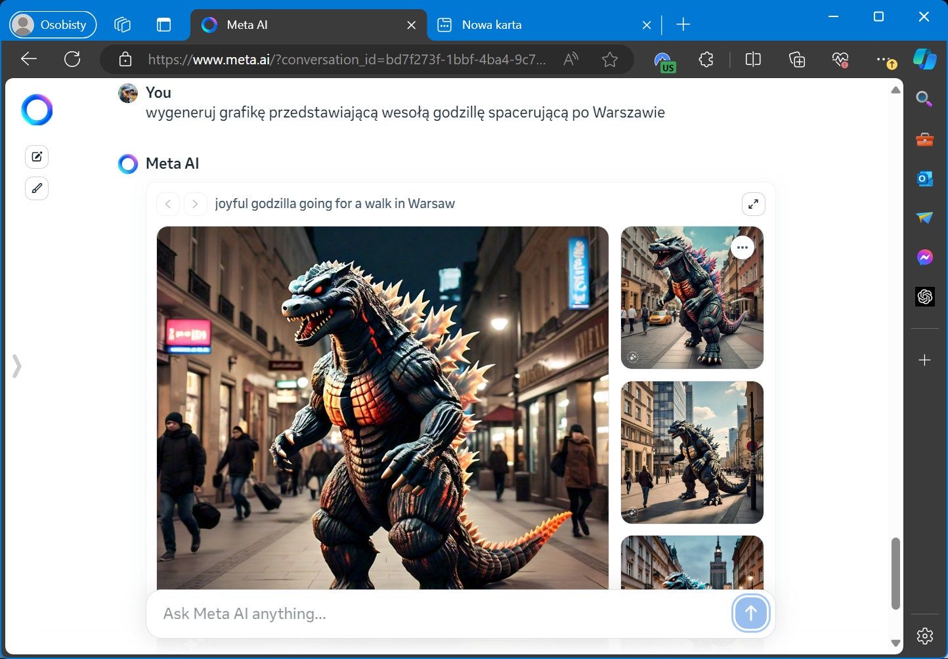Screen dimensions: 948x659
Task: Select the daytime Godzilla with taxi thumbnail
Action: coord(692,297)
